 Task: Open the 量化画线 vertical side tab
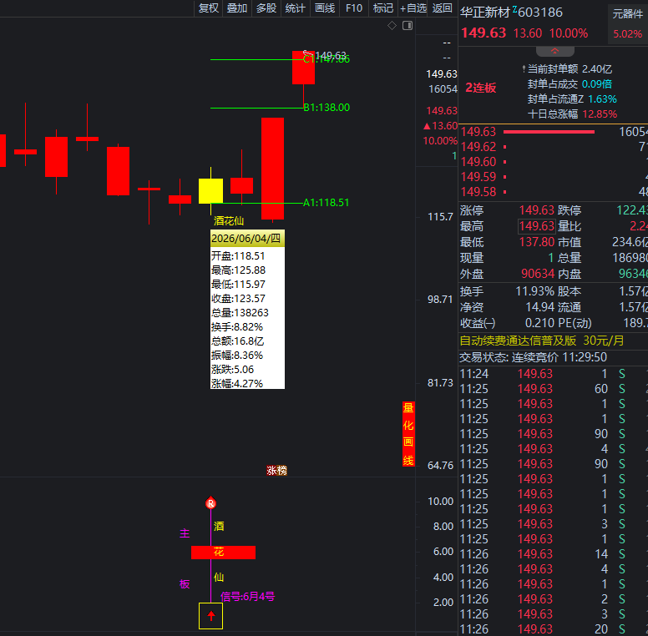408,434
